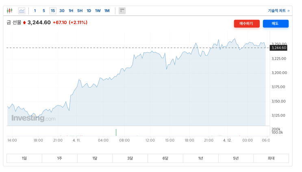This screenshot has height=172, width=302.
Task: Select the 1-minute interval
Action: 35,11
